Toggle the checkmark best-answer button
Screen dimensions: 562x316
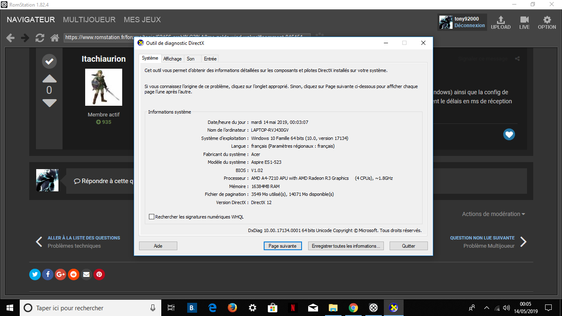tap(49, 61)
